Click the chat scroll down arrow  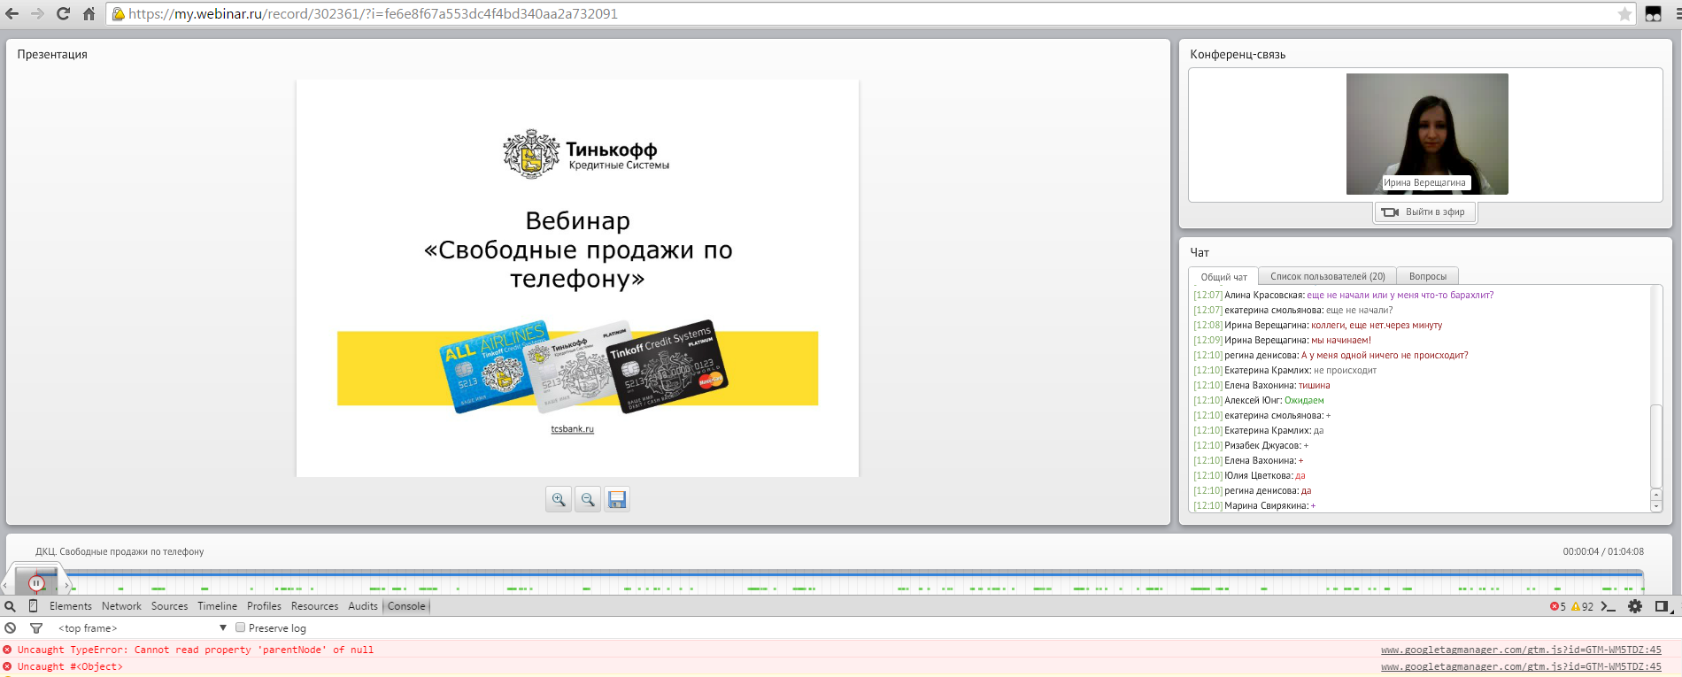[1656, 505]
